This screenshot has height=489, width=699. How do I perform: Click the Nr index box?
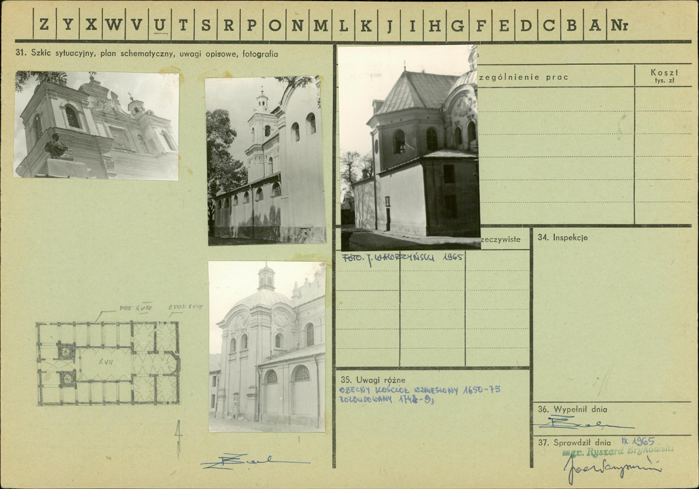point(619,24)
